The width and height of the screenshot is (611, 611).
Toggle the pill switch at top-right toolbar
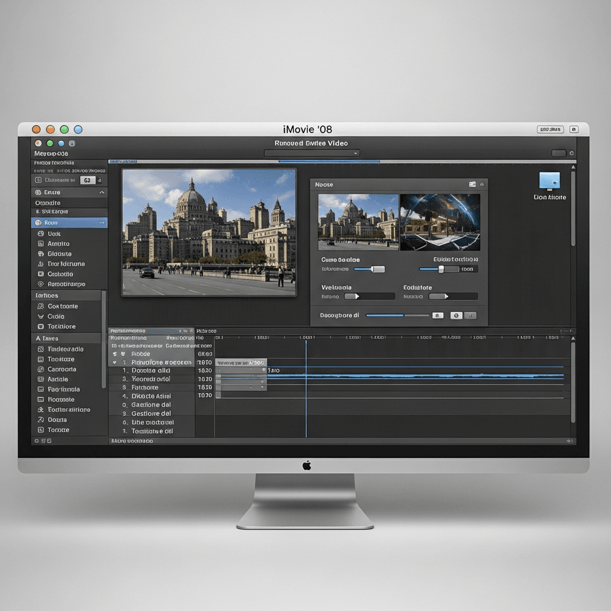558,153
